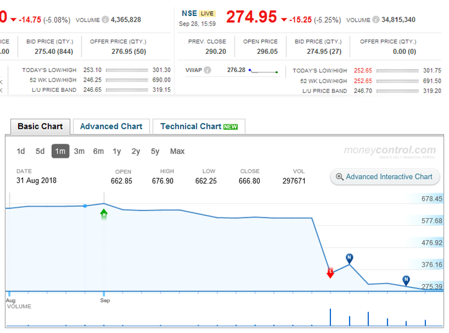Click the chart high value 676.90
This screenshot has height=333, width=449.
pos(163,181)
